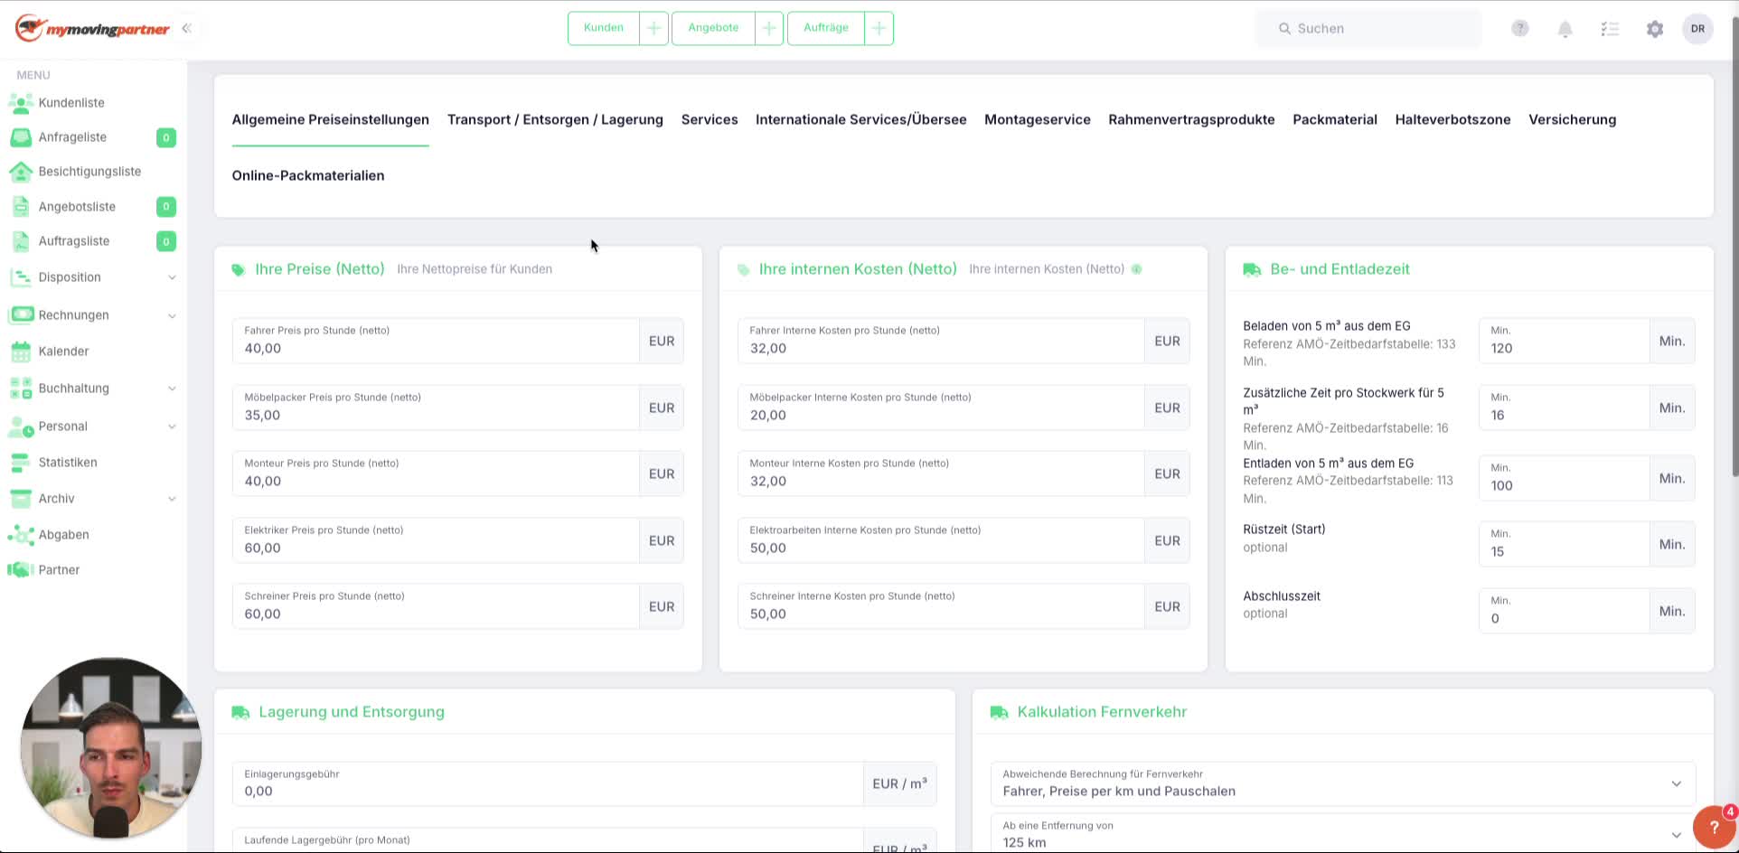Click the presenter webcam thumbnail
The width and height of the screenshot is (1739, 853).
[x=111, y=748]
